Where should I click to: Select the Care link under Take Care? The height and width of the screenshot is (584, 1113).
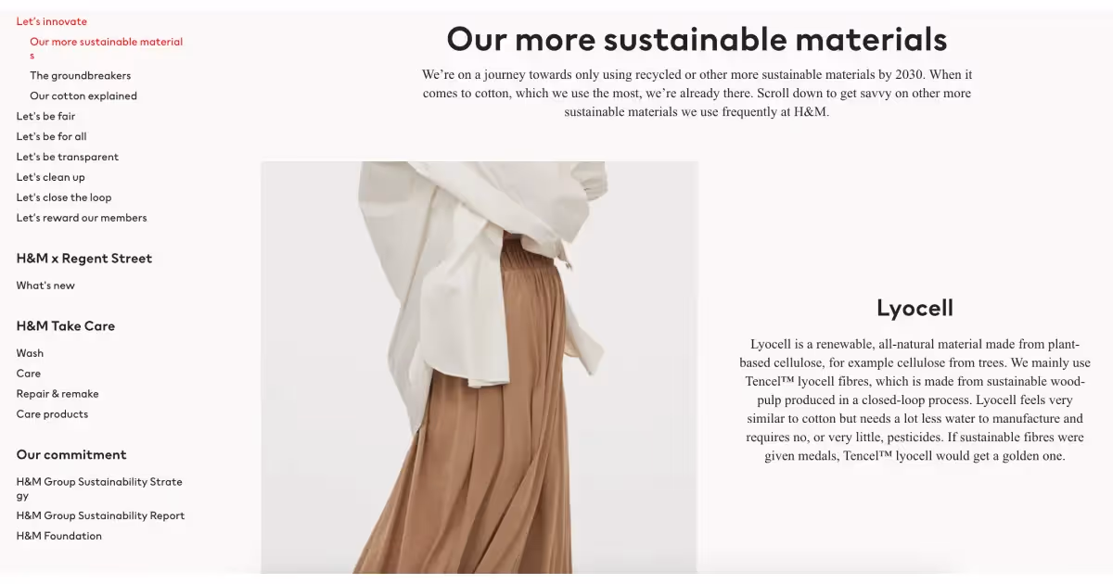pyautogui.click(x=28, y=374)
